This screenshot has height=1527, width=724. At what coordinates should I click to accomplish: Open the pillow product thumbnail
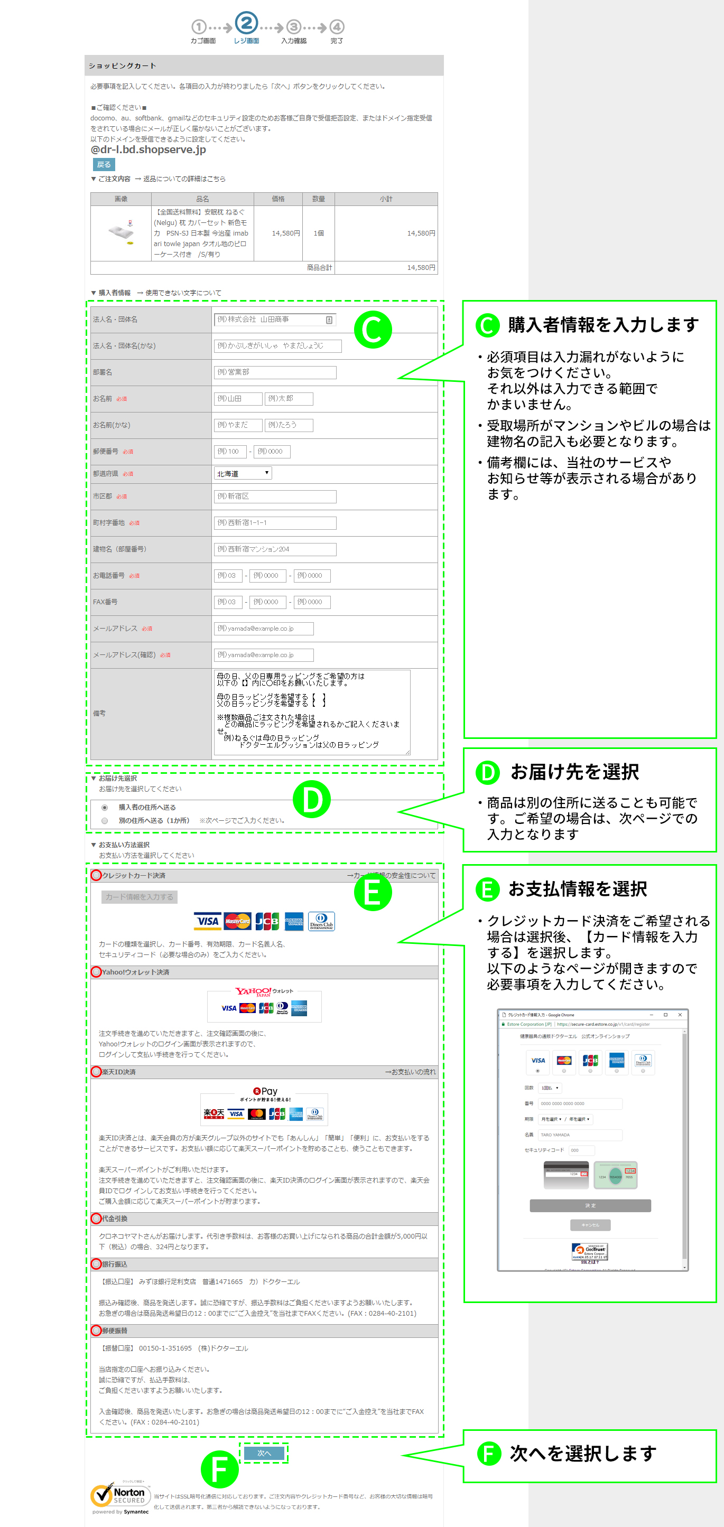click(121, 232)
